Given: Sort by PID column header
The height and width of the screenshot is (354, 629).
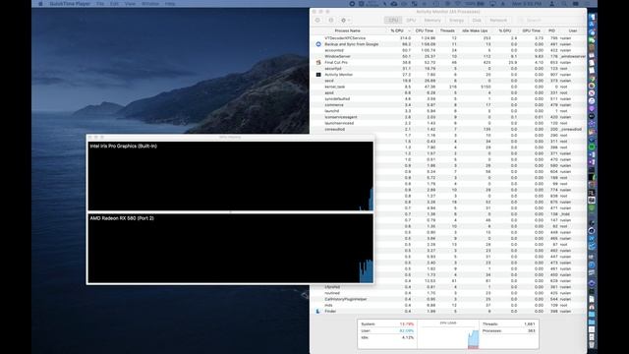Looking at the screenshot, I should coord(552,30).
